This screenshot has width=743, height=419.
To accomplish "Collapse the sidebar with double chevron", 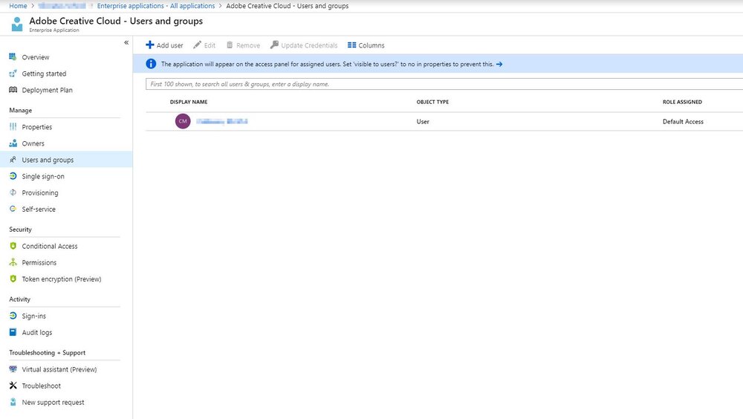I will click(x=126, y=42).
